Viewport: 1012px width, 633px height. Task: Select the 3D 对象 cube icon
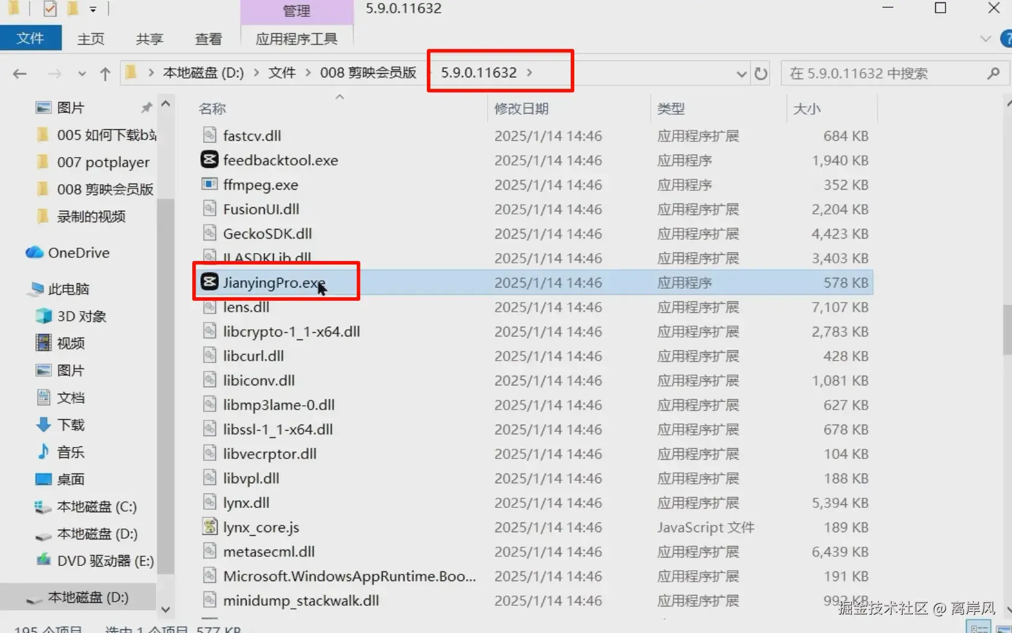click(44, 316)
